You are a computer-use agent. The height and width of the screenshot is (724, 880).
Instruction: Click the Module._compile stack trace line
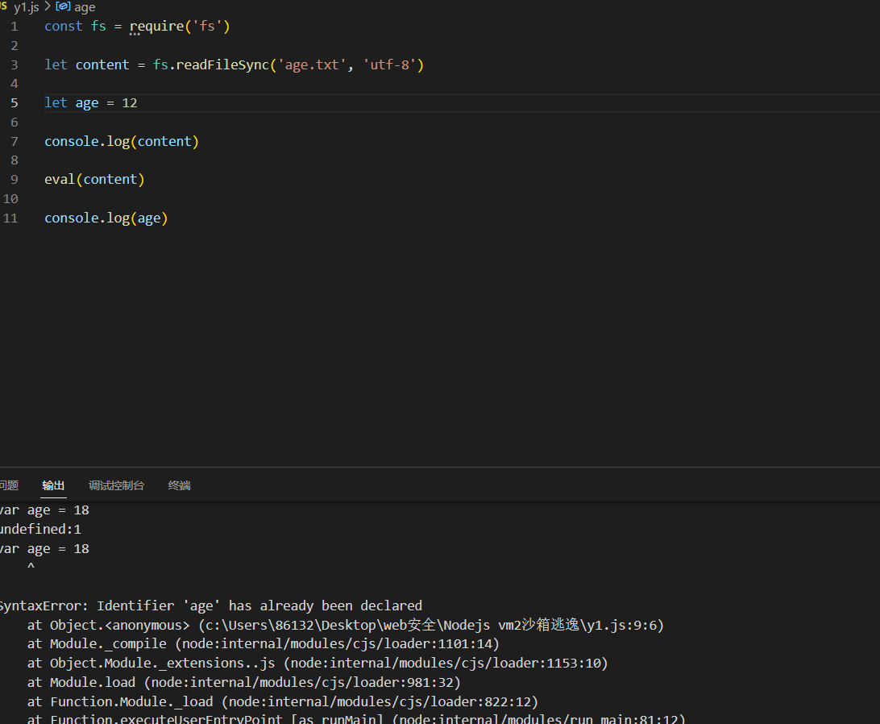[264, 643]
